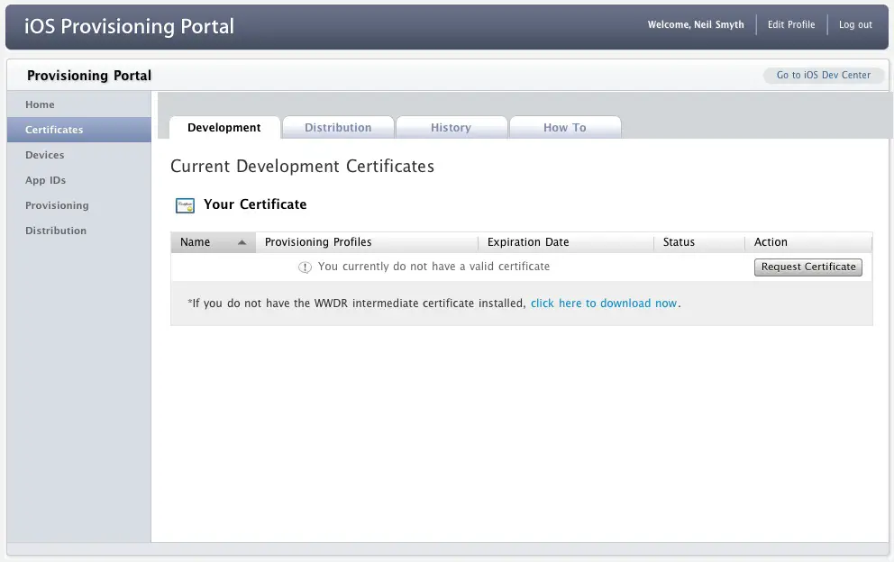Navigate to App IDs in the sidebar
Screen dimensions: 894x562
(46, 180)
